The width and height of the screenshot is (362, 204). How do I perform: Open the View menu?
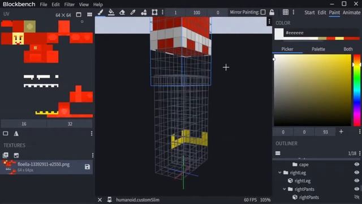point(84,5)
